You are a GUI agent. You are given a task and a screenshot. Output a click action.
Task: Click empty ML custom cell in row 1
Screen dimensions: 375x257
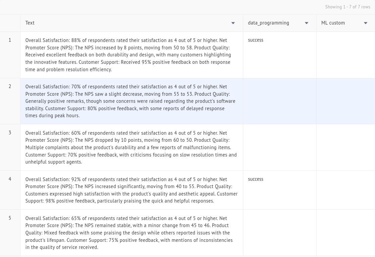click(x=345, y=55)
